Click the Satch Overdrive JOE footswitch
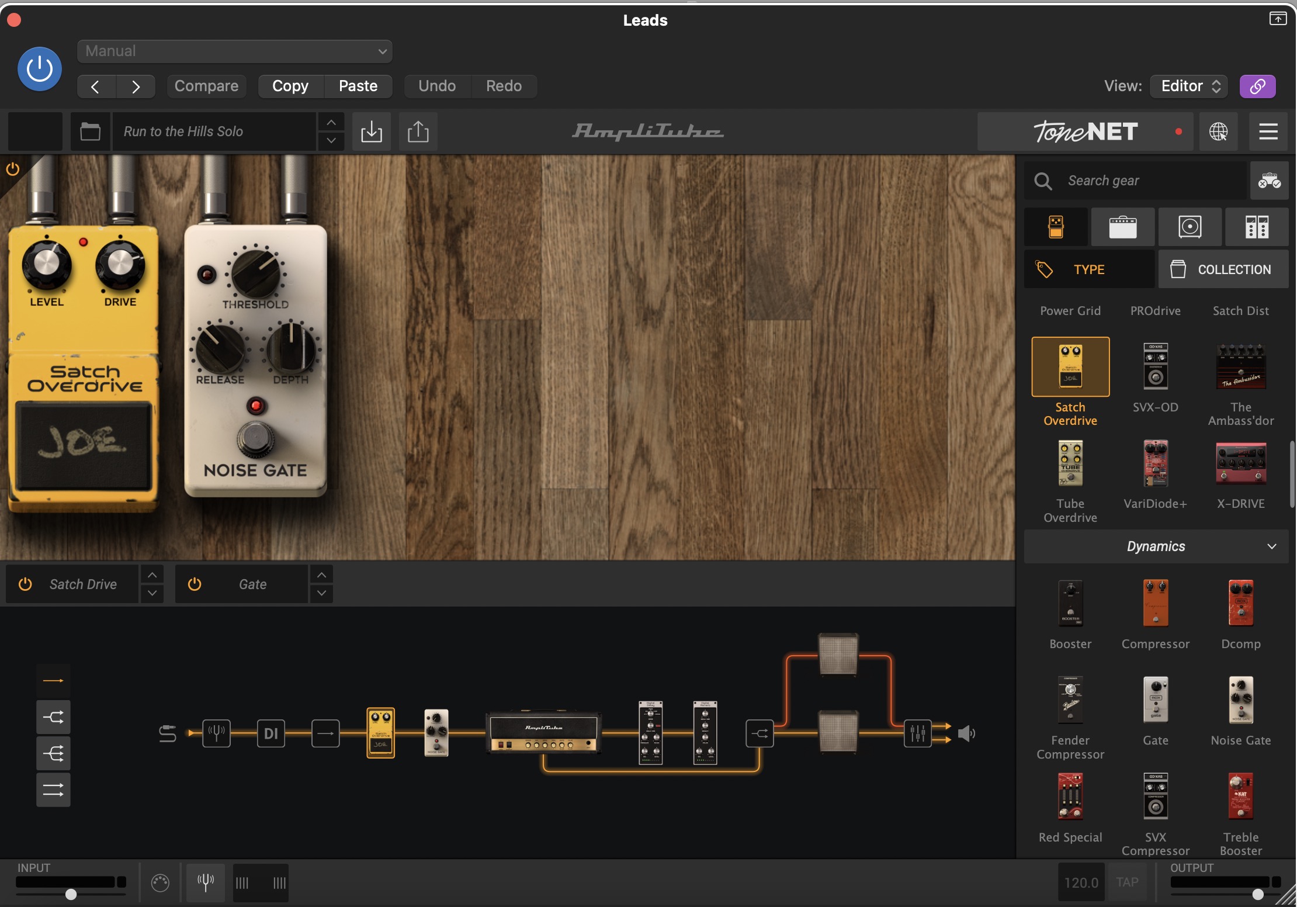Screen dimensions: 1297x907 click(84, 445)
